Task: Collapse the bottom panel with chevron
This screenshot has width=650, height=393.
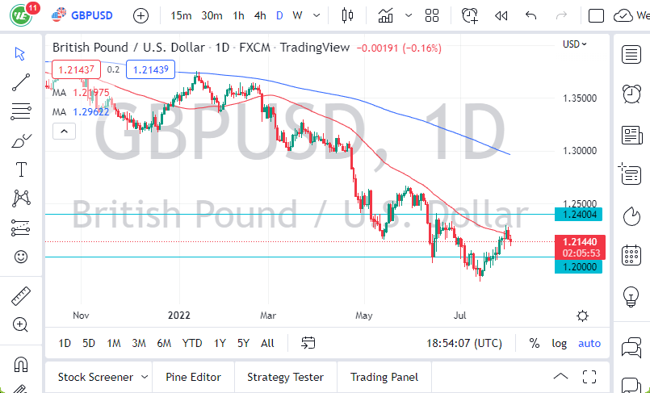Action: click(560, 377)
